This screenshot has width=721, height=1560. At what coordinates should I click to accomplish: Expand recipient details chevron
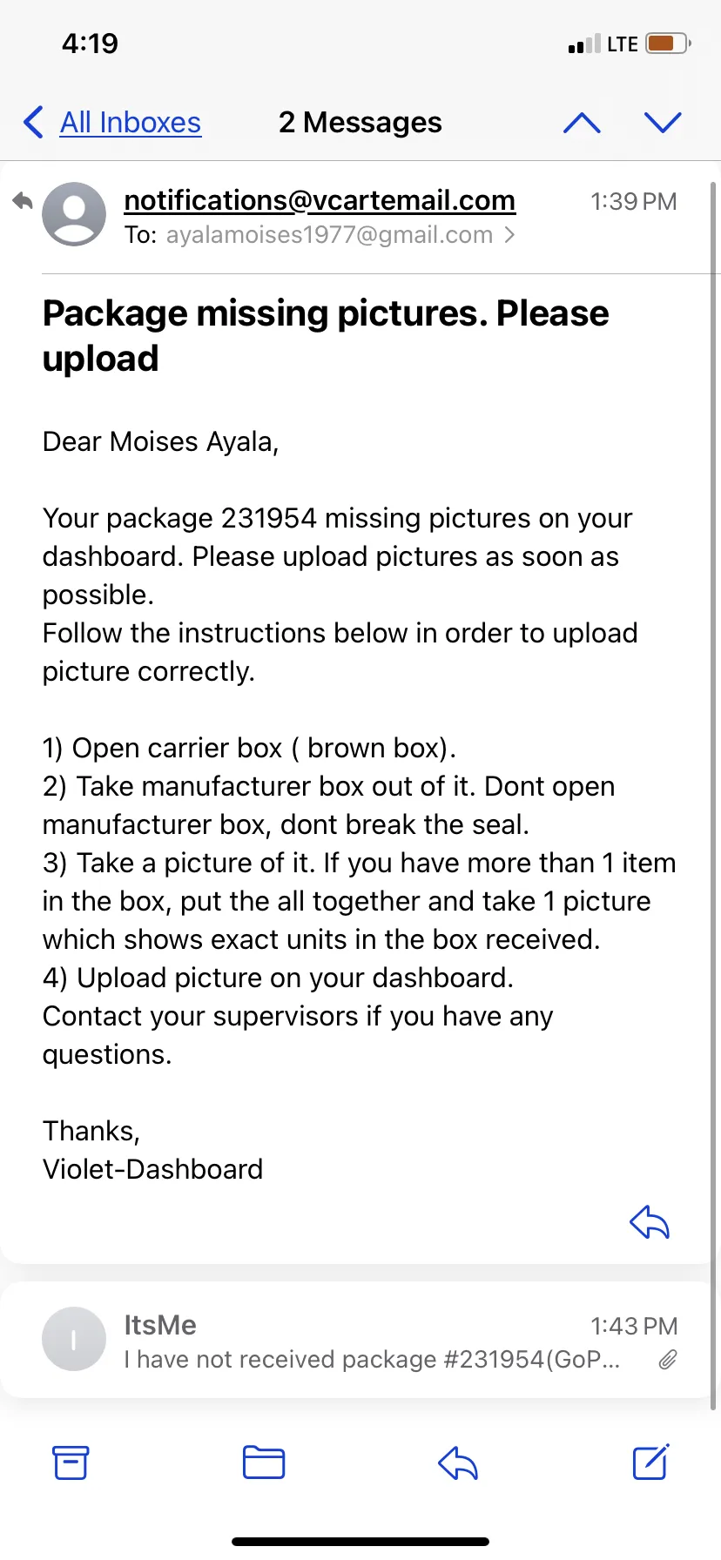point(509,235)
